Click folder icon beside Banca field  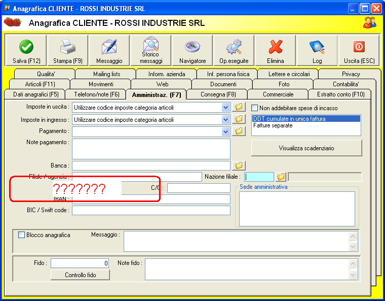[239, 165]
